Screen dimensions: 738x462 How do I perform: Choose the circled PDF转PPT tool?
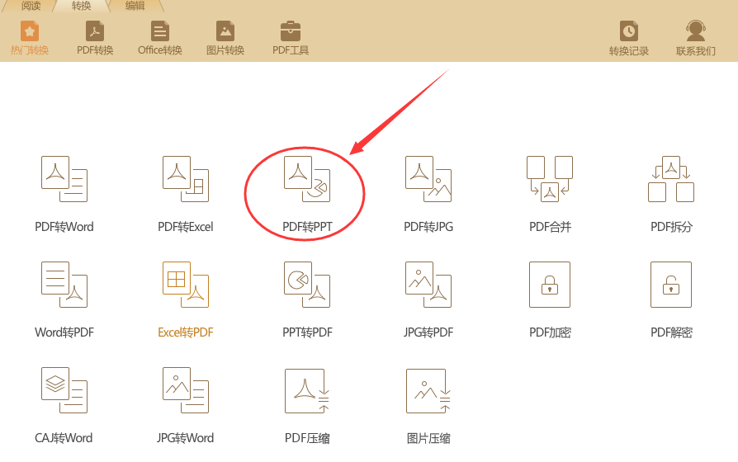[307, 194]
